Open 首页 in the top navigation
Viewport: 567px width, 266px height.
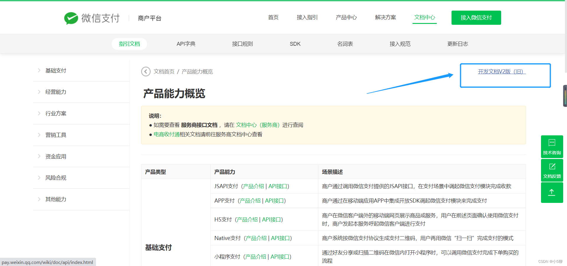point(273,17)
